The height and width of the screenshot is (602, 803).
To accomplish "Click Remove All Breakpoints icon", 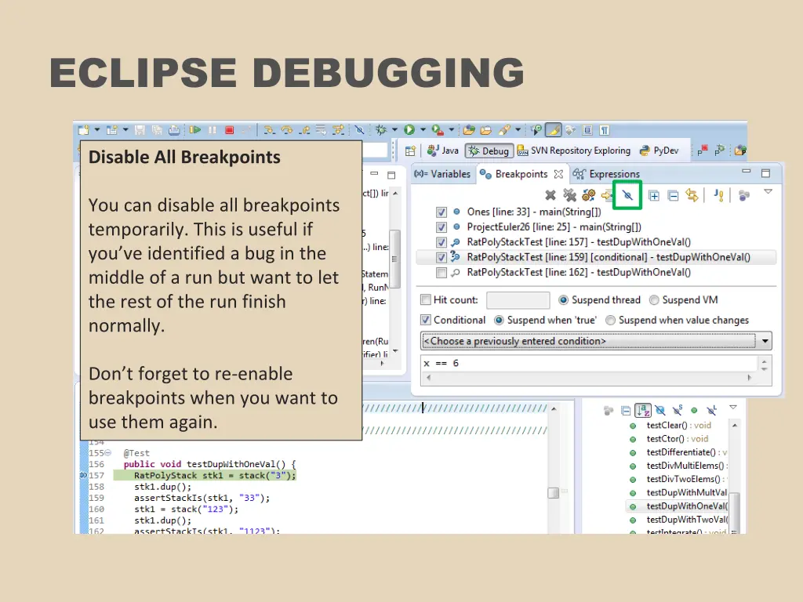I will (569, 193).
